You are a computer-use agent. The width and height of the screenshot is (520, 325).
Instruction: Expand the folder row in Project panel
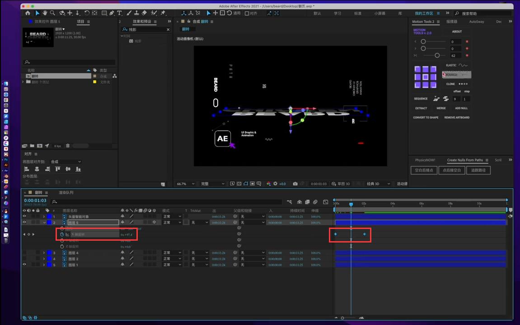tap(23, 82)
